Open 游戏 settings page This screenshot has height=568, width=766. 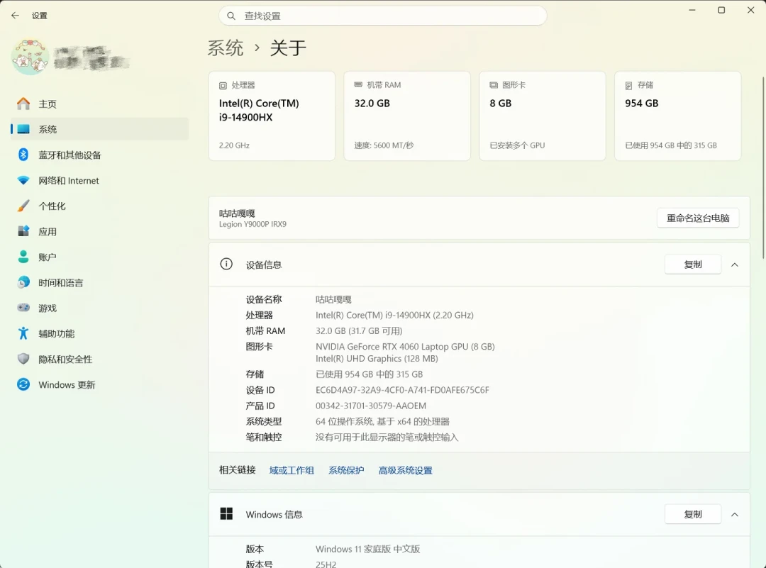(x=100, y=308)
